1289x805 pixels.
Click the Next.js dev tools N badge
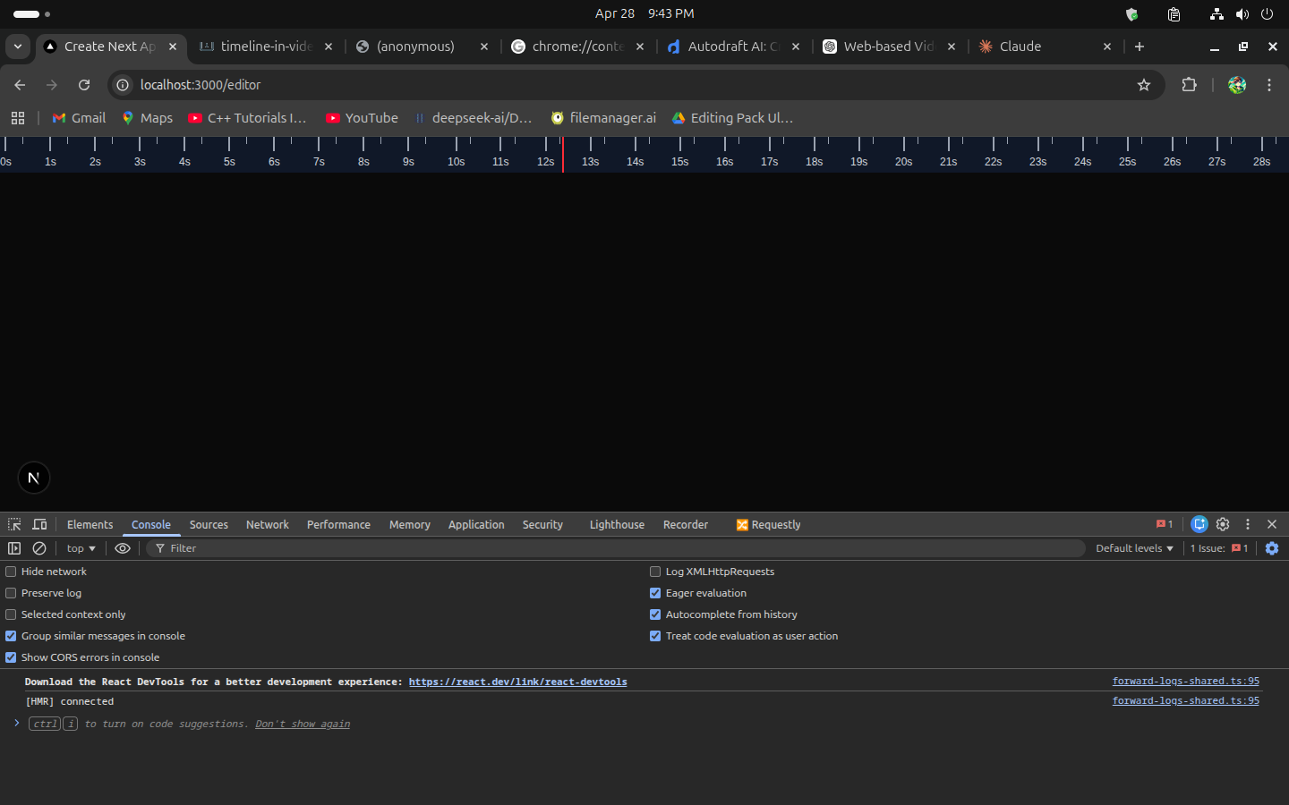pos(34,478)
